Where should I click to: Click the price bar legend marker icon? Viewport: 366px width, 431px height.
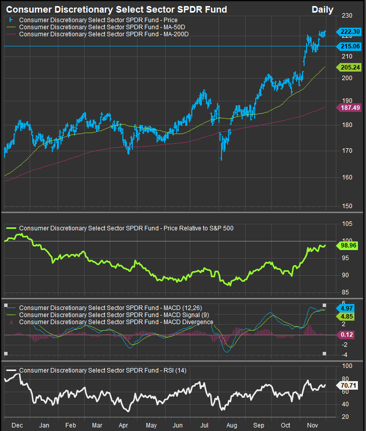click(11, 20)
